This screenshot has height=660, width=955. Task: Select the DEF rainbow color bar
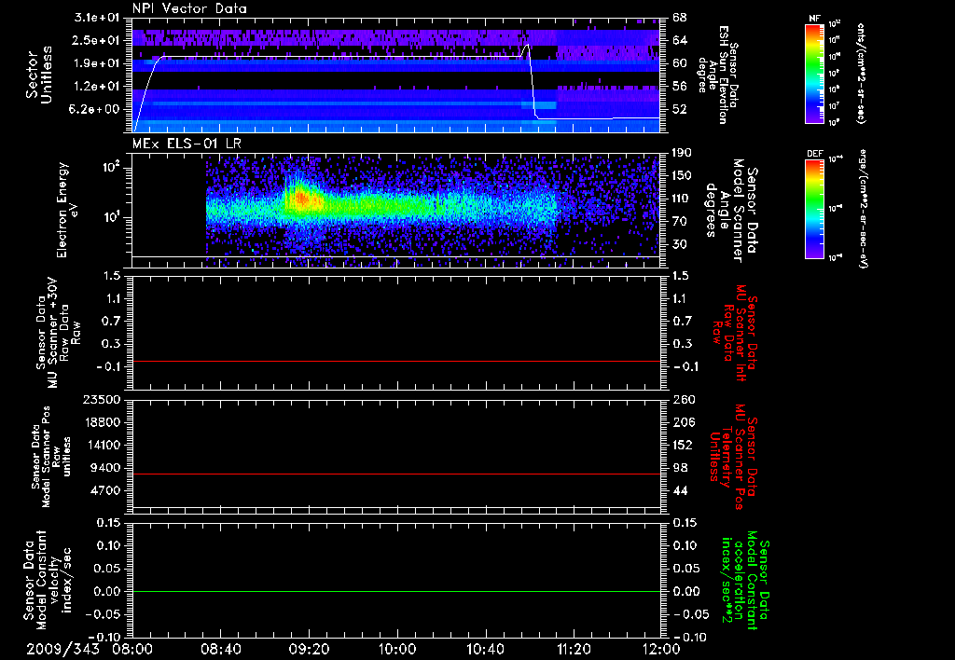click(815, 209)
